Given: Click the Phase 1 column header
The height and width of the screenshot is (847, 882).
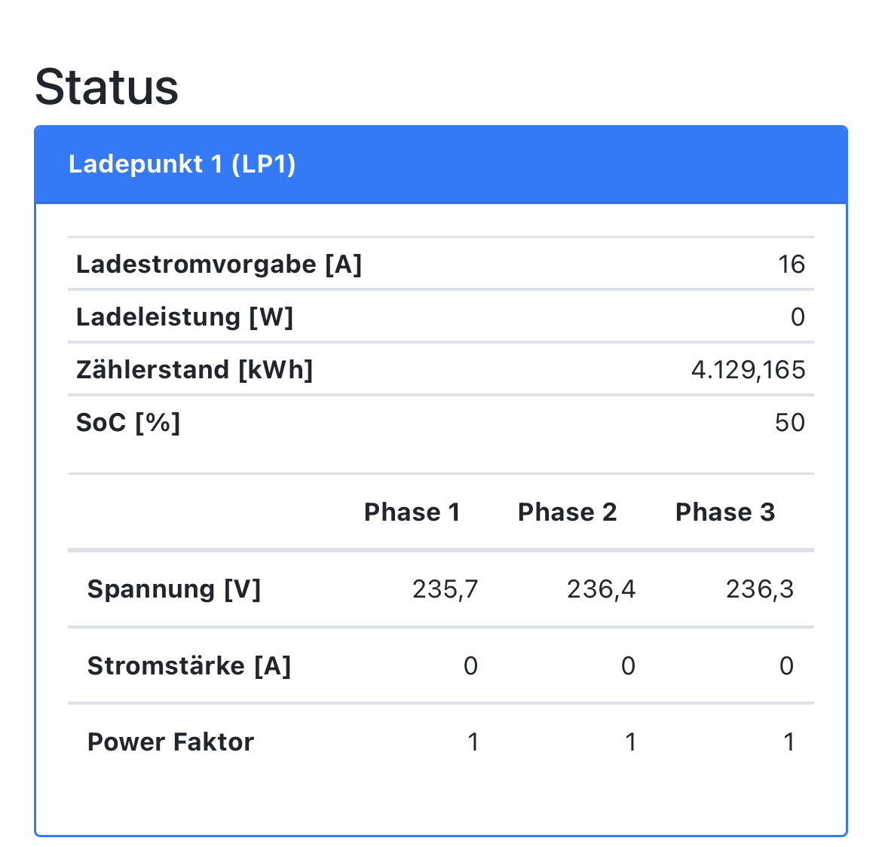Looking at the screenshot, I should point(412,512).
